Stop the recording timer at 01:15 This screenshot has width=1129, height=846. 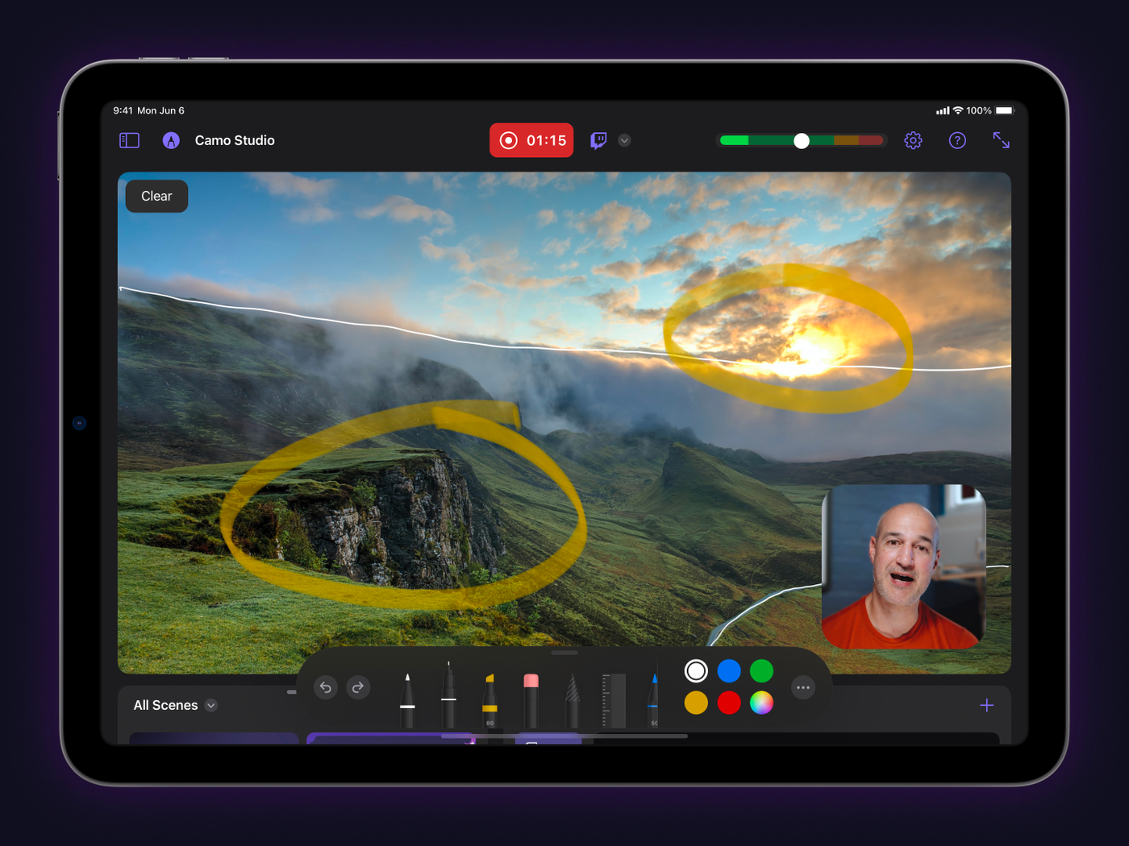coord(531,140)
